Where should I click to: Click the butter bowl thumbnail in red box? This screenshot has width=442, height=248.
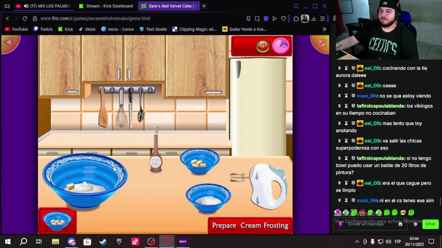coord(57,221)
